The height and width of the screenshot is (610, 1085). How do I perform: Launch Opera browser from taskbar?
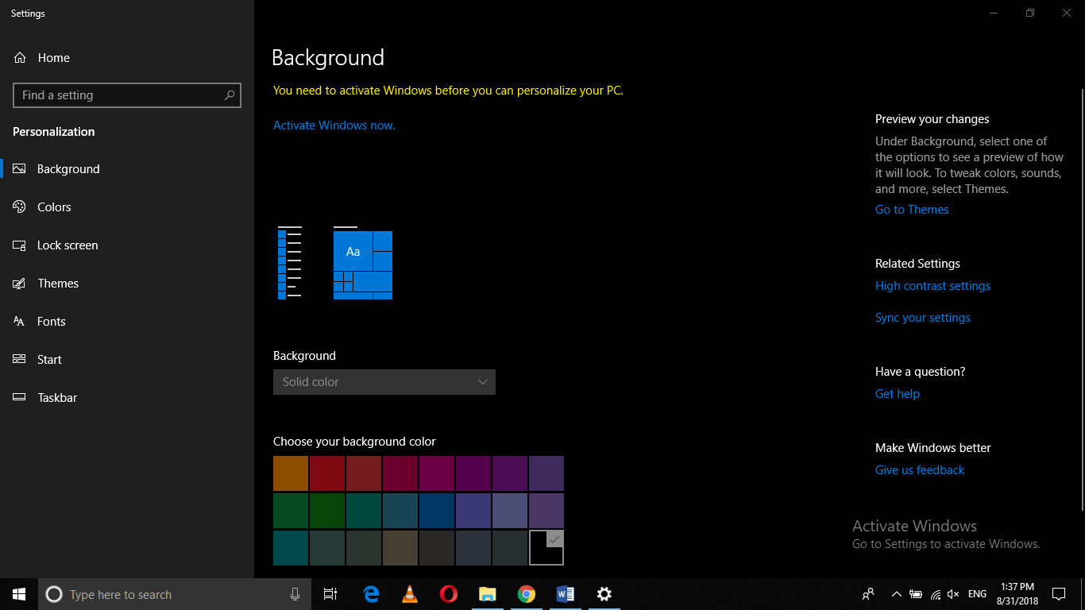(x=449, y=594)
